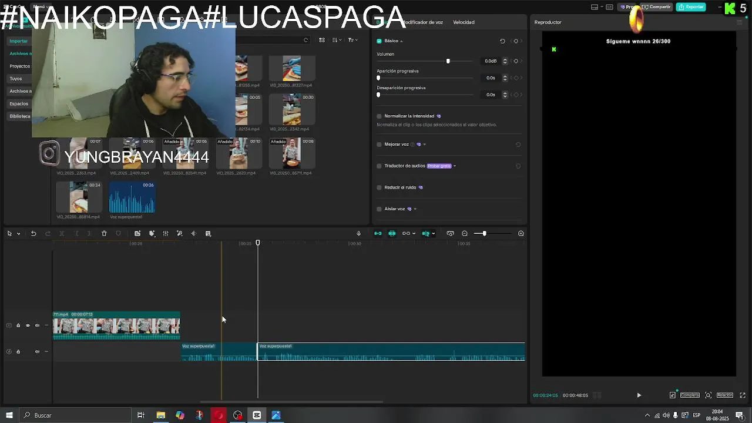752x423 pixels.
Task: Click the marker shield icon in timeline toolbar
Action: (118, 234)
